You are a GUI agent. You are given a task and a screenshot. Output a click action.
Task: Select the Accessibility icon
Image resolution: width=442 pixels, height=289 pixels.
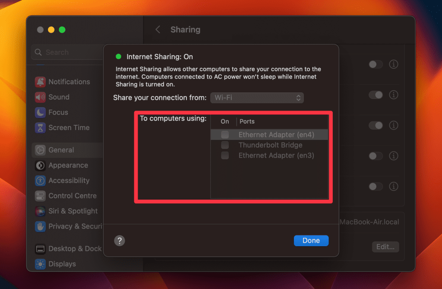(40, 181)
